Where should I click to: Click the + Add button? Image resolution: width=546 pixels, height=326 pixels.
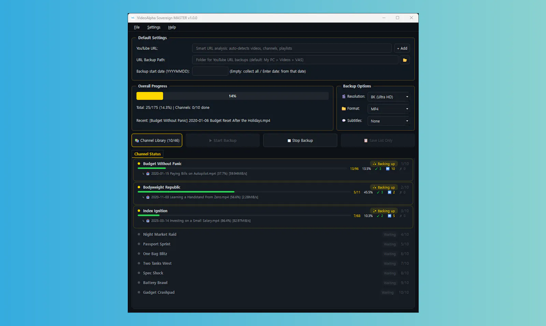[x=402, y=48]
